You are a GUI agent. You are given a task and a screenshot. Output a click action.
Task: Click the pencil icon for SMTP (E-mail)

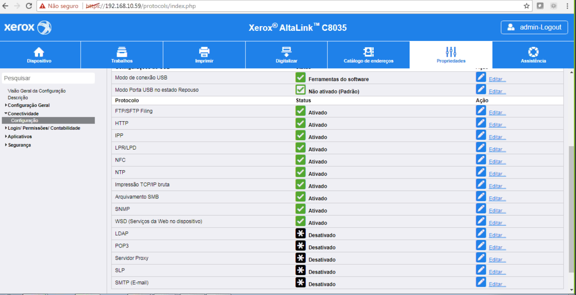[481, 283]
